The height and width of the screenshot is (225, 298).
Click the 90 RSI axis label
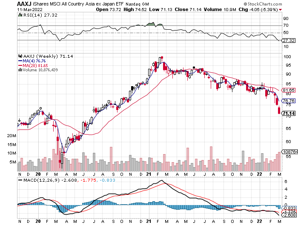click(286, 19)
